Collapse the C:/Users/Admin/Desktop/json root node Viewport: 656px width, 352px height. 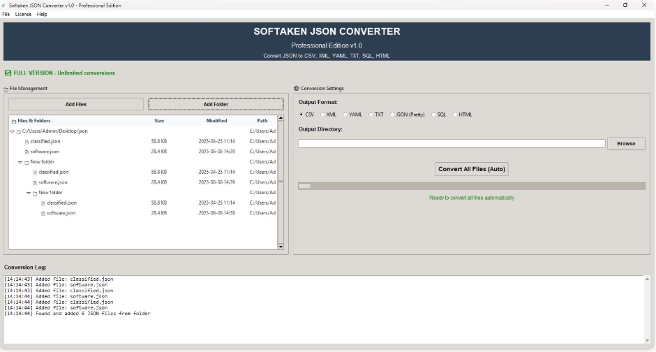point(12,131)
